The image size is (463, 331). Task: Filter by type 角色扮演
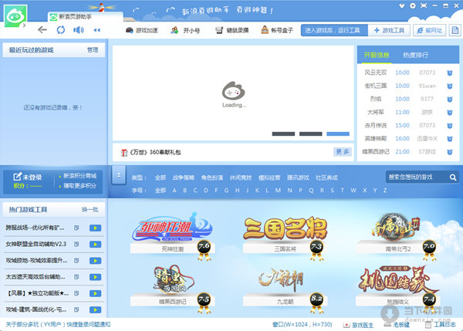pos(212,177)
